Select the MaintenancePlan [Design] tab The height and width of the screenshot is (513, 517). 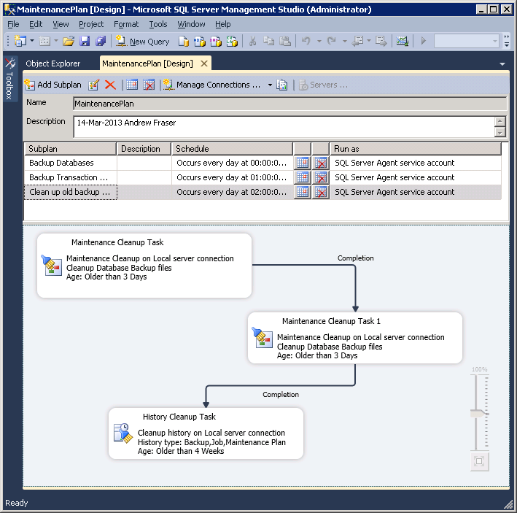pyautogui.click(x=147, y=63)
